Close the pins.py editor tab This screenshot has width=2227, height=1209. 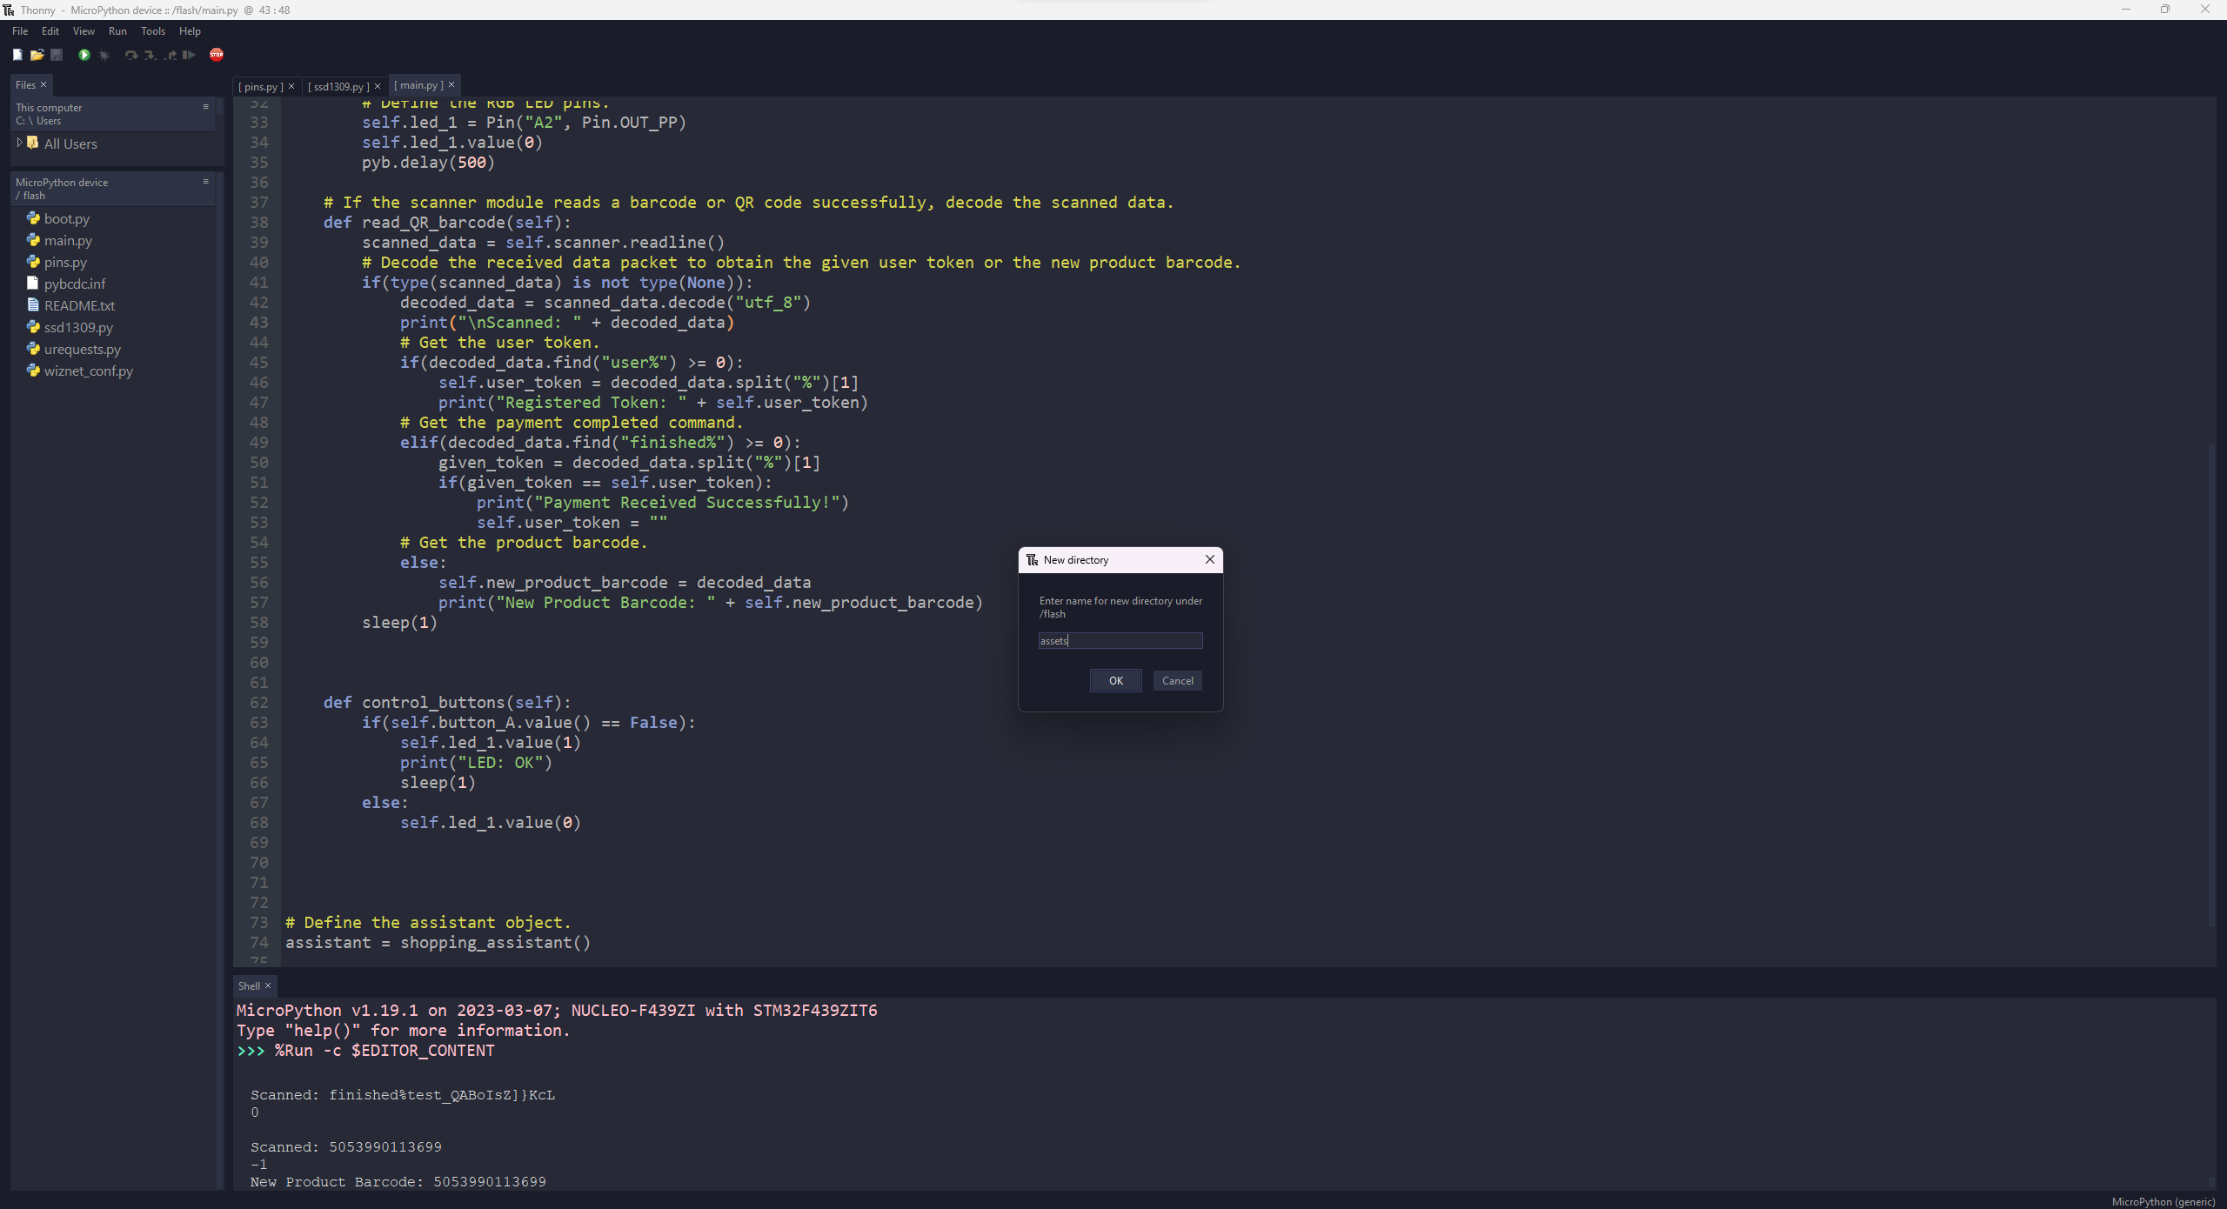click(x=291, y=86)
